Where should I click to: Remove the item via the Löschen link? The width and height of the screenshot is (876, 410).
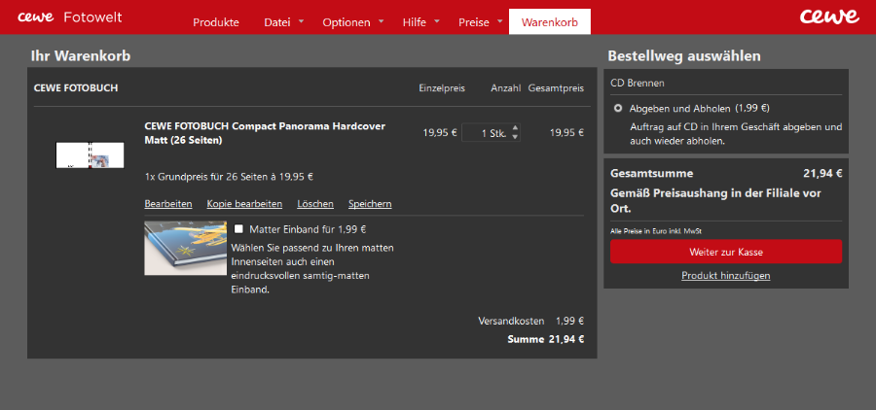[x=315, y=204]
